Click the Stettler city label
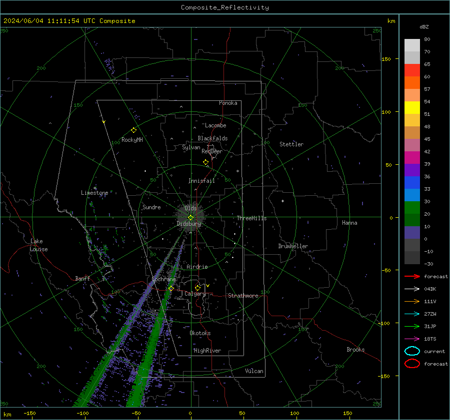 point(291,144)
